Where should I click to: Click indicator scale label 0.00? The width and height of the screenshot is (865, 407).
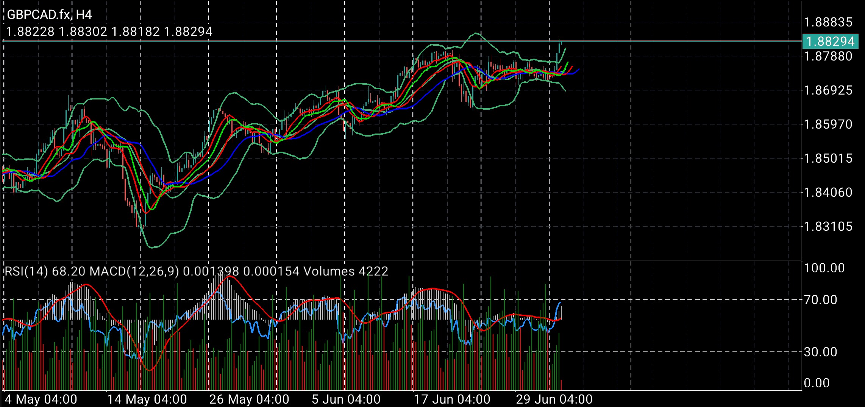coord(817,383)
